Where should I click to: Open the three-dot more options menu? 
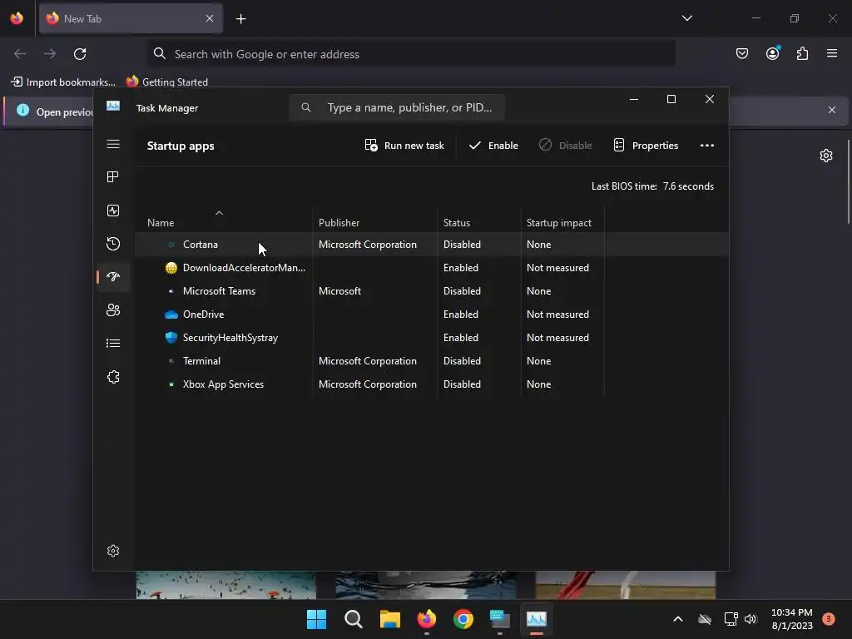(707, 145)
